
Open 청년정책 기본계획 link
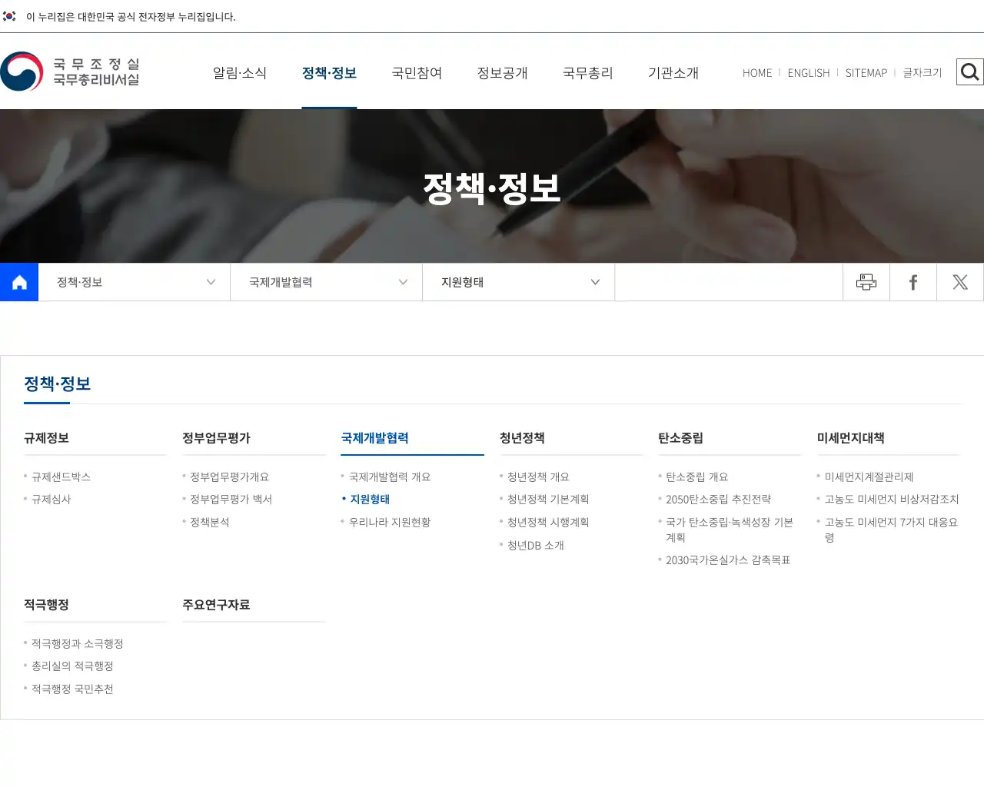[x=548, y=499]
